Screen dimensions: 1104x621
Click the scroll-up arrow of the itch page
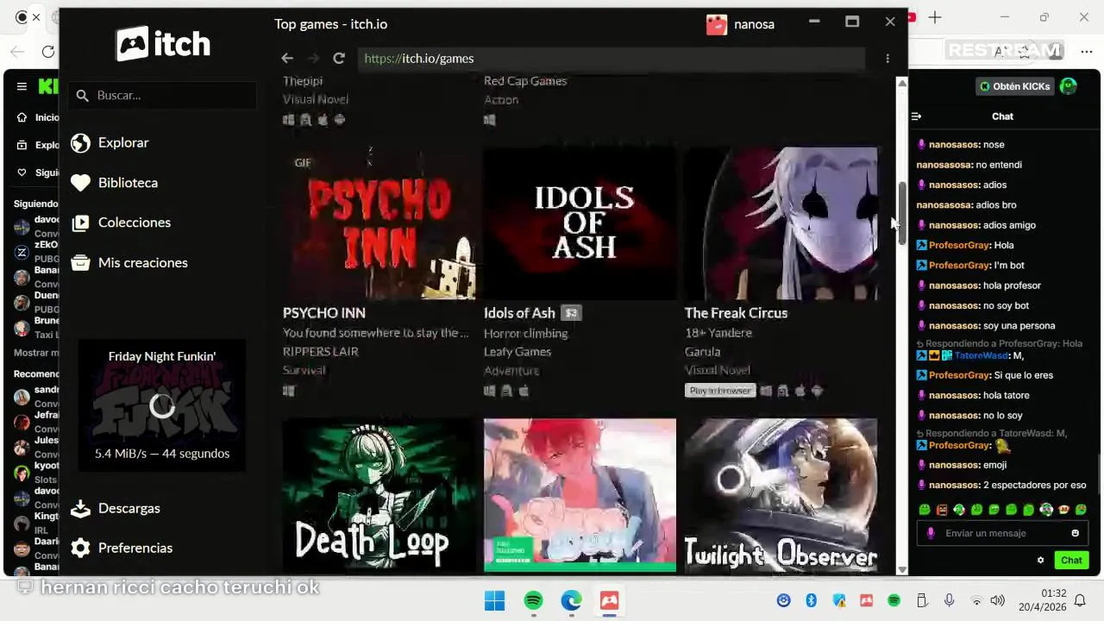pyautogui.click(x=902, y=83)
